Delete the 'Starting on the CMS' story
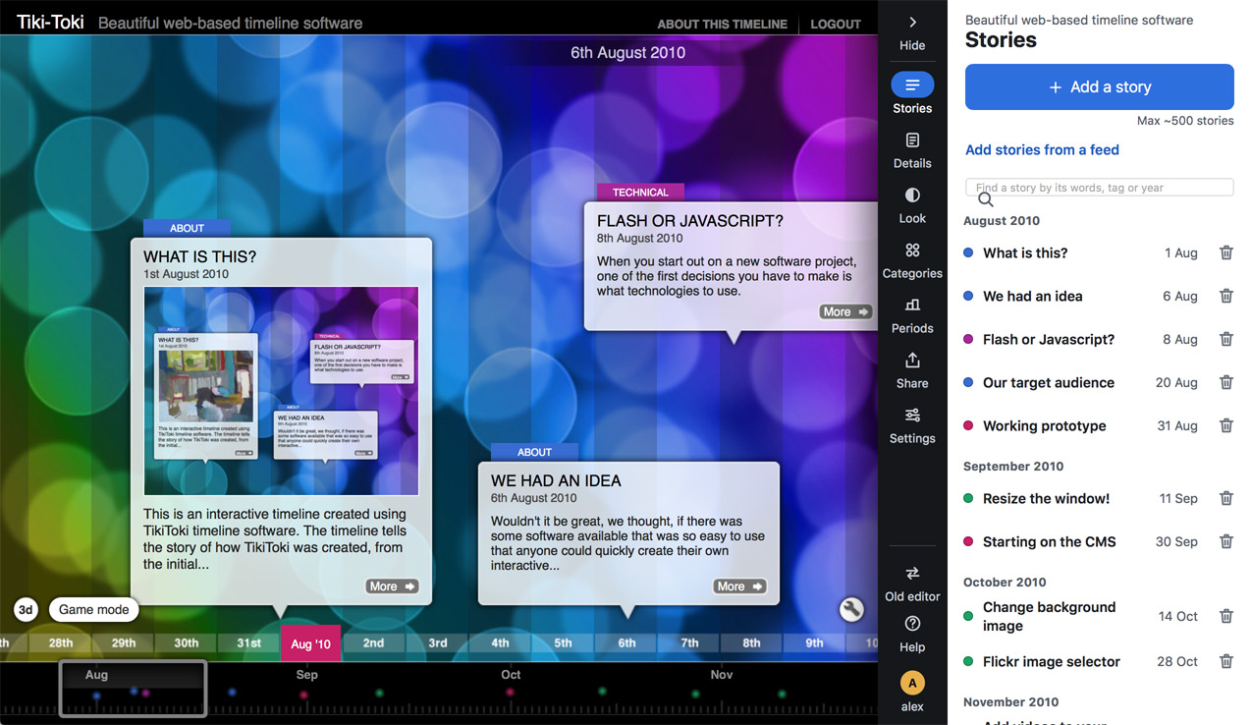Image resolution: width=1251 pixels, height=725 pixels. tap(1226, 541)
